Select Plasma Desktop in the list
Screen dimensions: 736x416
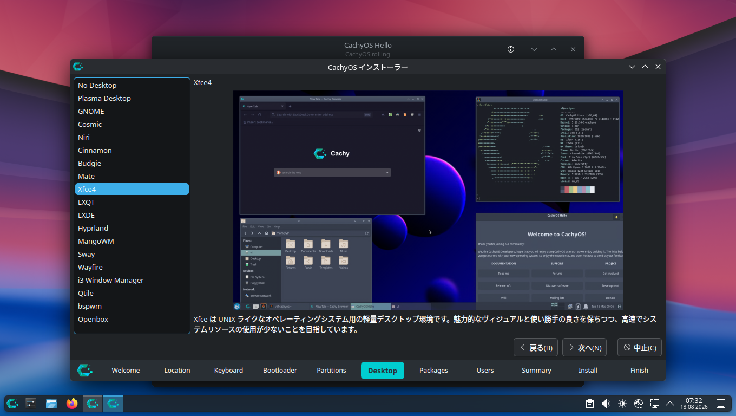[132, 98]
